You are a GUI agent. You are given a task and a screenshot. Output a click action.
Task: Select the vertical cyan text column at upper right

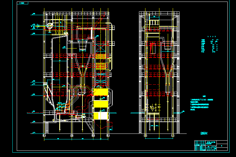(x=203, y=45)
